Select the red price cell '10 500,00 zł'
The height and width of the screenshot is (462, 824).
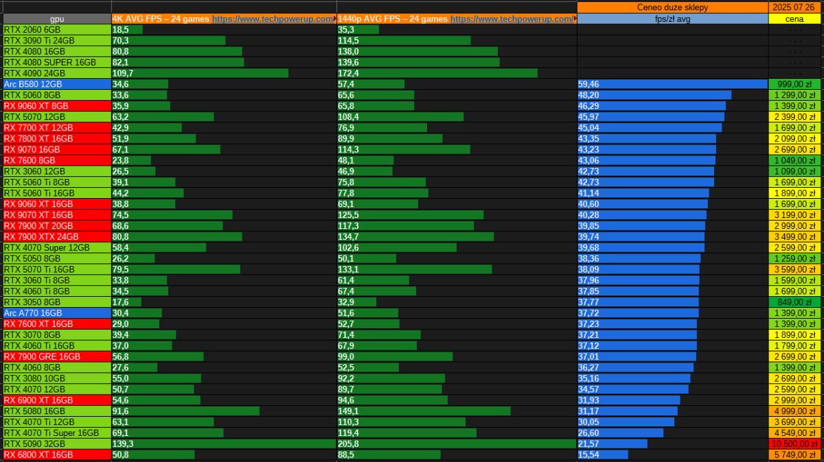pyautogui.click(x=794, y=443)
